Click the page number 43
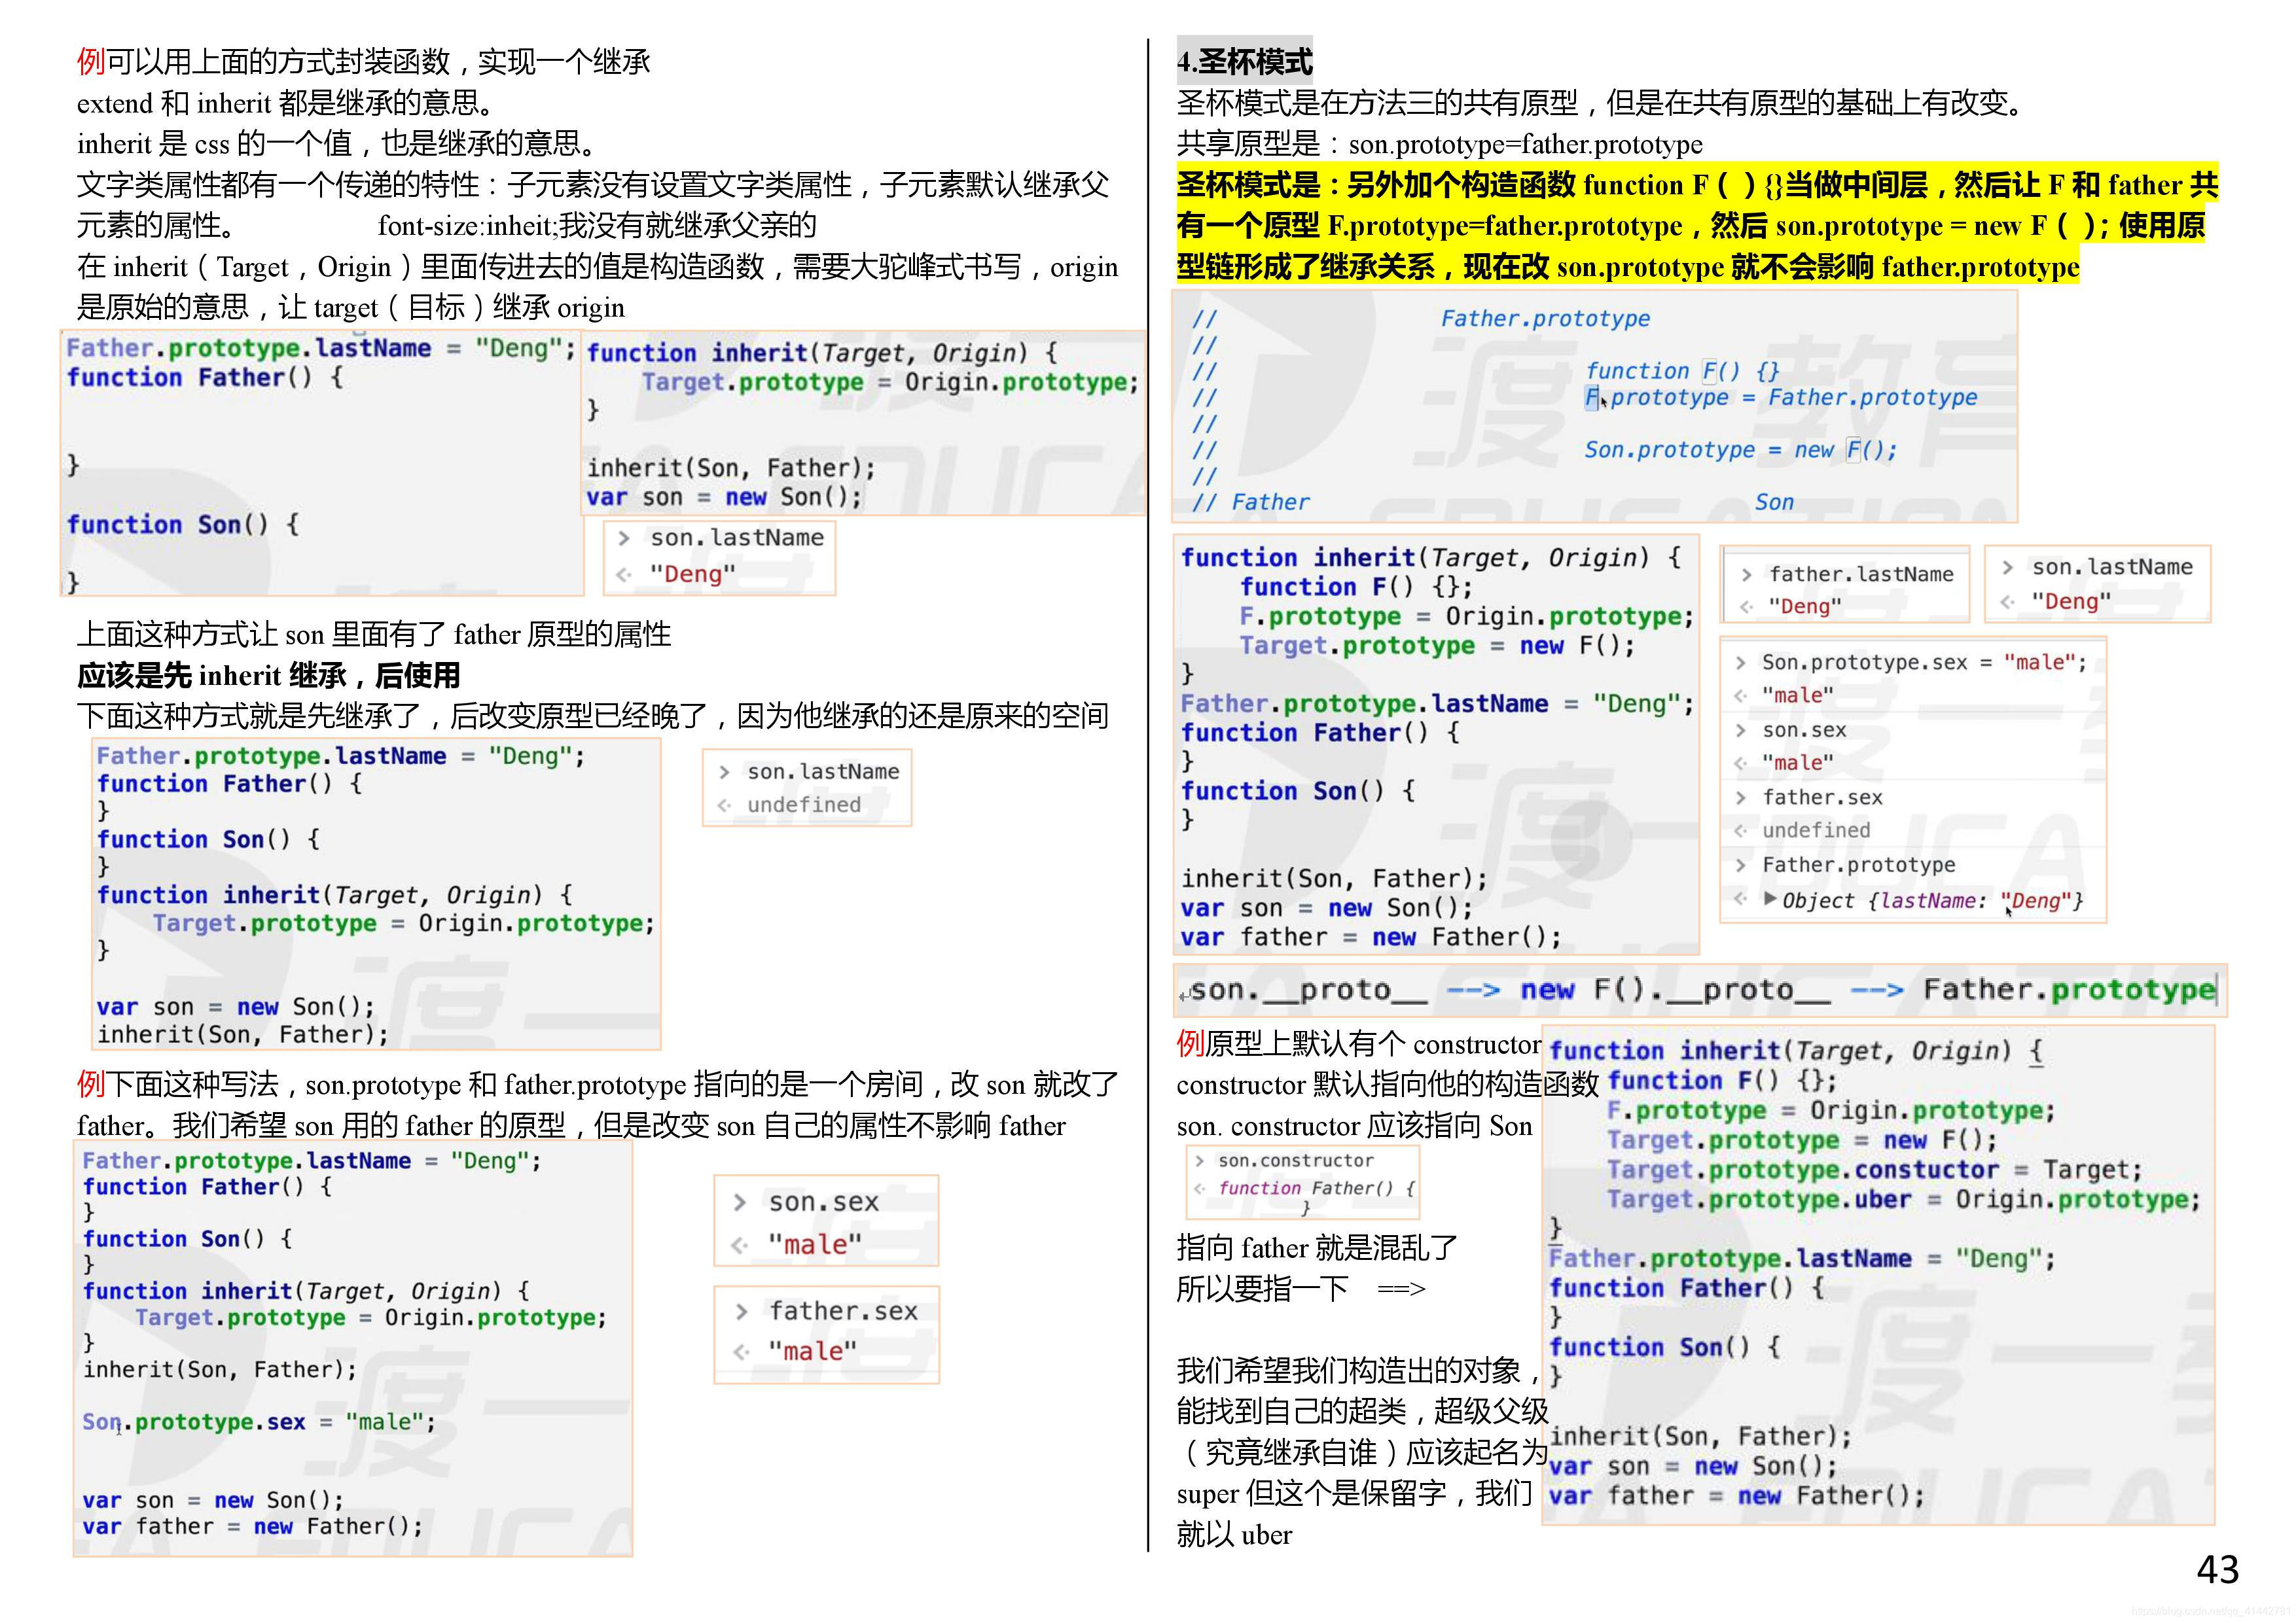The width and height of the screenshot is (2296, 1623). (2217, 1569)
